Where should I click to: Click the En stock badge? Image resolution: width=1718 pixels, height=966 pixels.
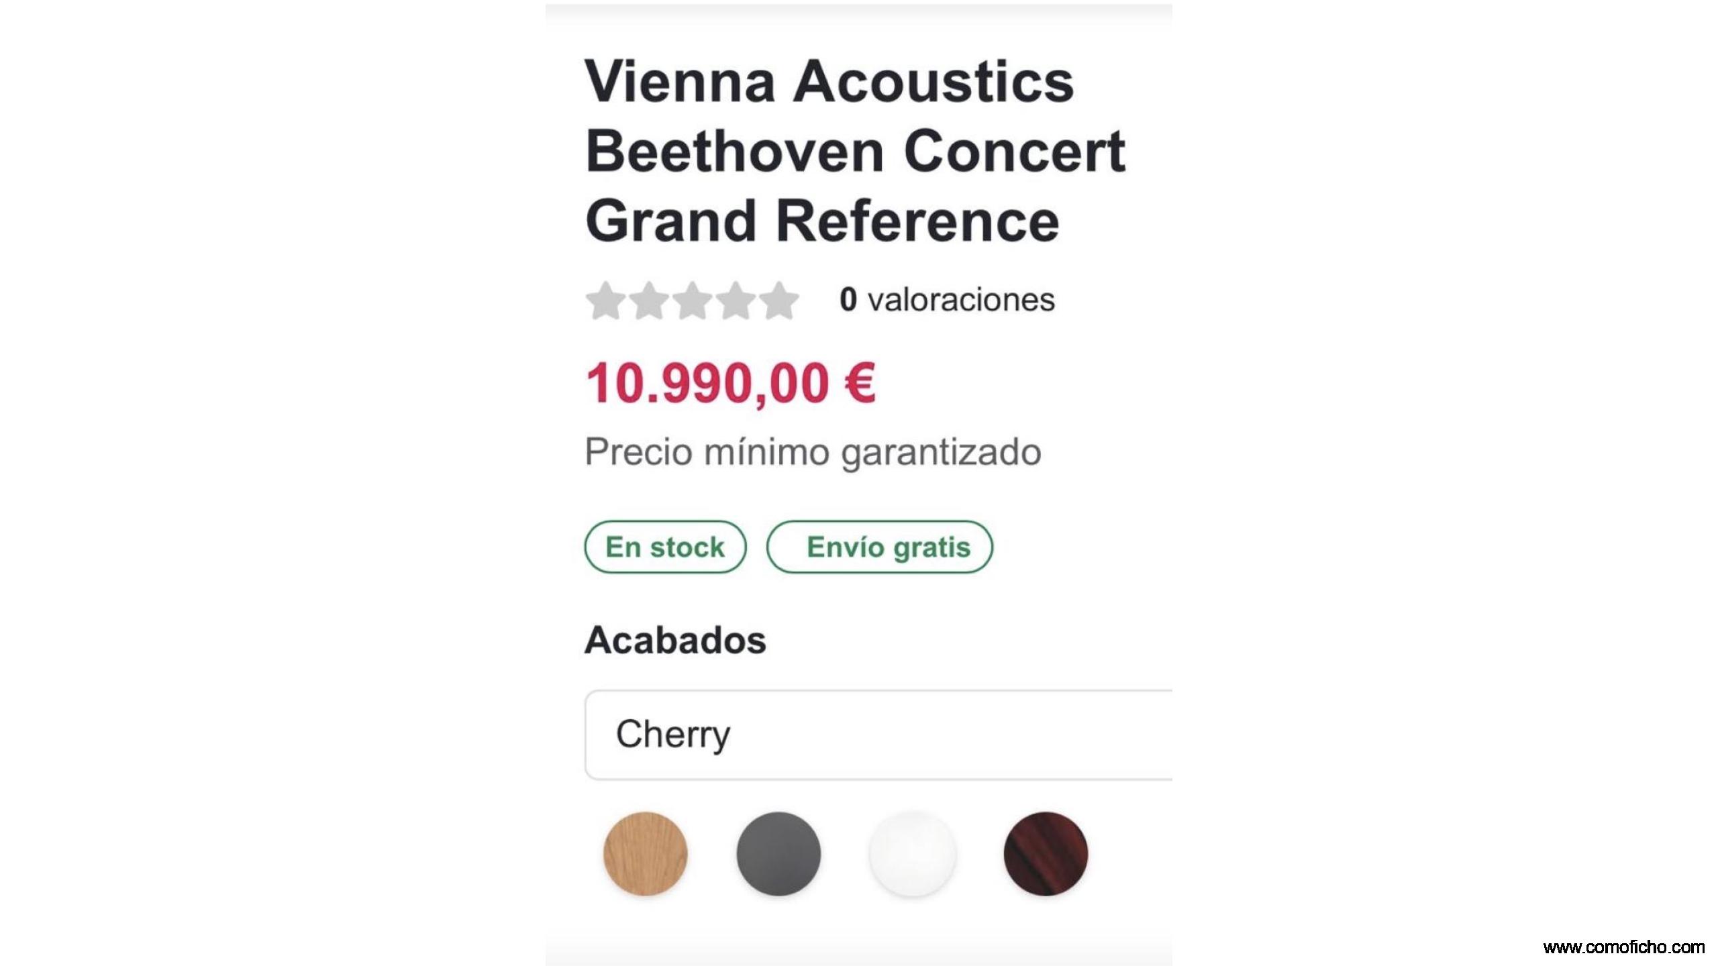pos(665,547)
